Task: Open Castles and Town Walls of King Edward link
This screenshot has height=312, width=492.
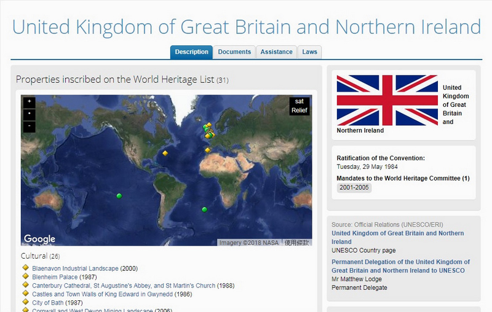Action: [102, 294]
